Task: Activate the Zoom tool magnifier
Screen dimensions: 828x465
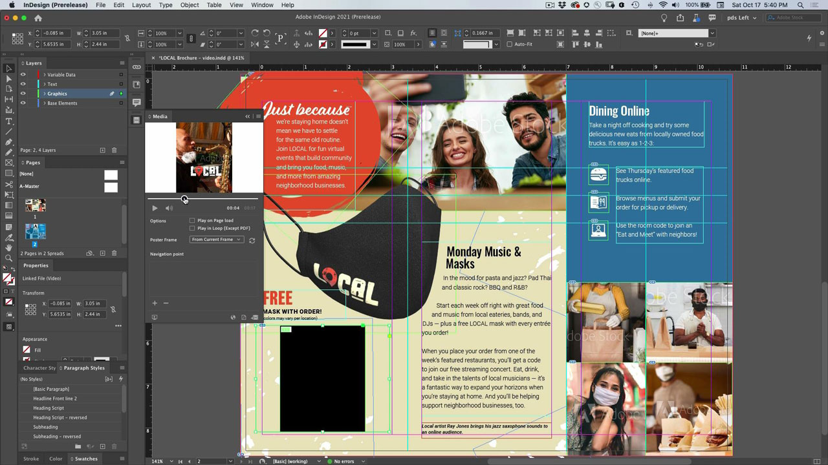Action: point(9,258)
